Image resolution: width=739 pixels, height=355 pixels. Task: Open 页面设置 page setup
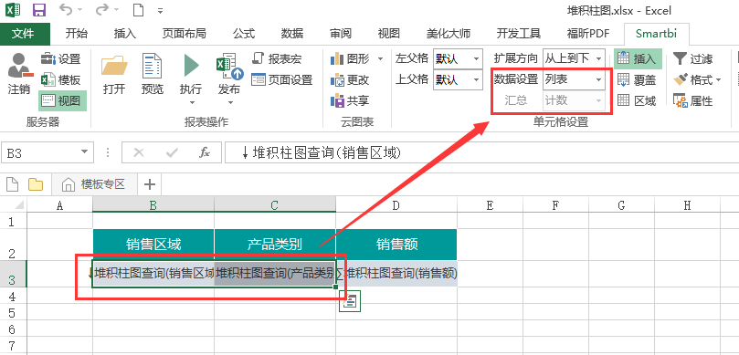[x=282, y=79]
